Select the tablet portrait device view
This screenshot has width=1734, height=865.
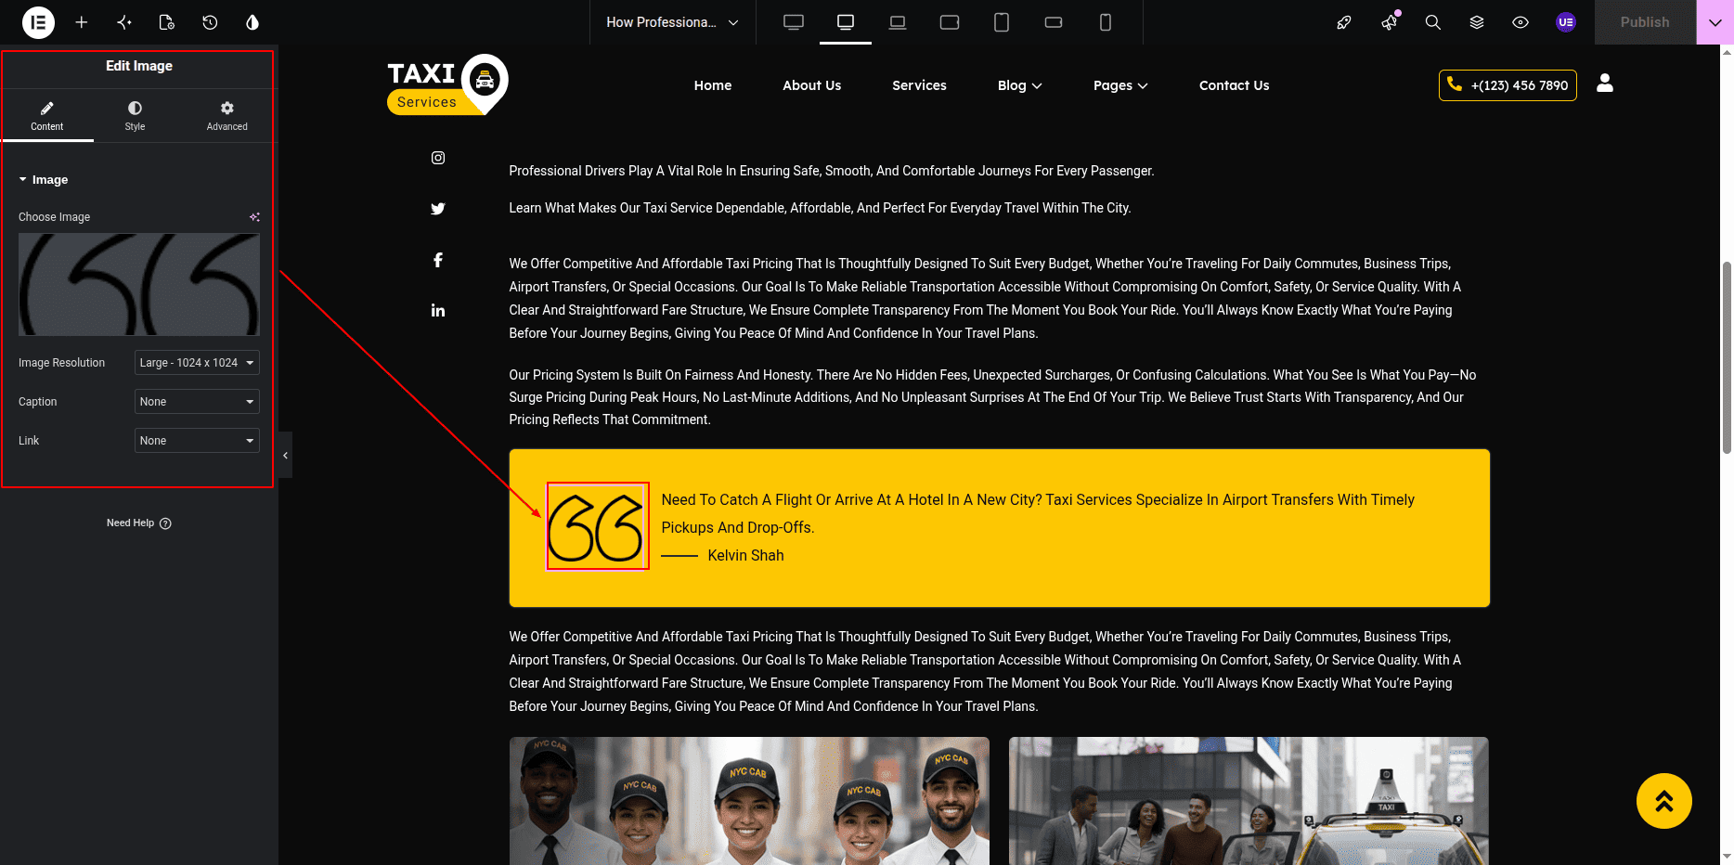(1002, 22)
